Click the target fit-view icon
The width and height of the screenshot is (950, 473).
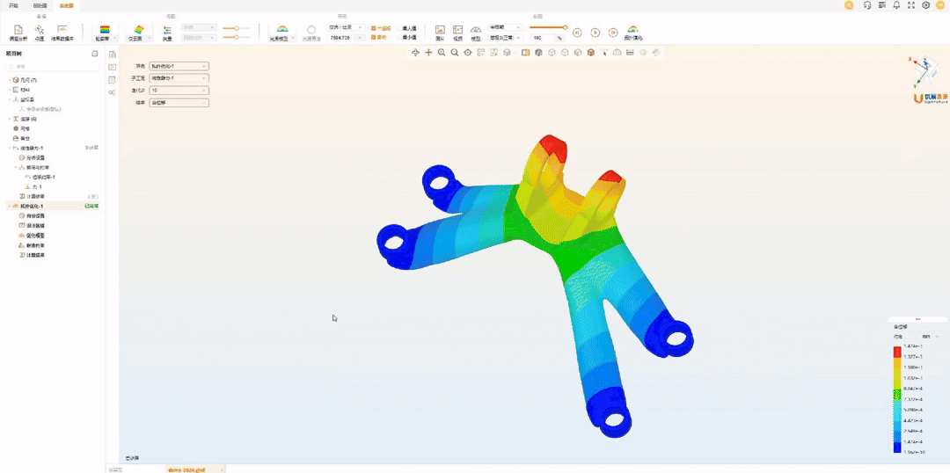(x=468, y=53)
